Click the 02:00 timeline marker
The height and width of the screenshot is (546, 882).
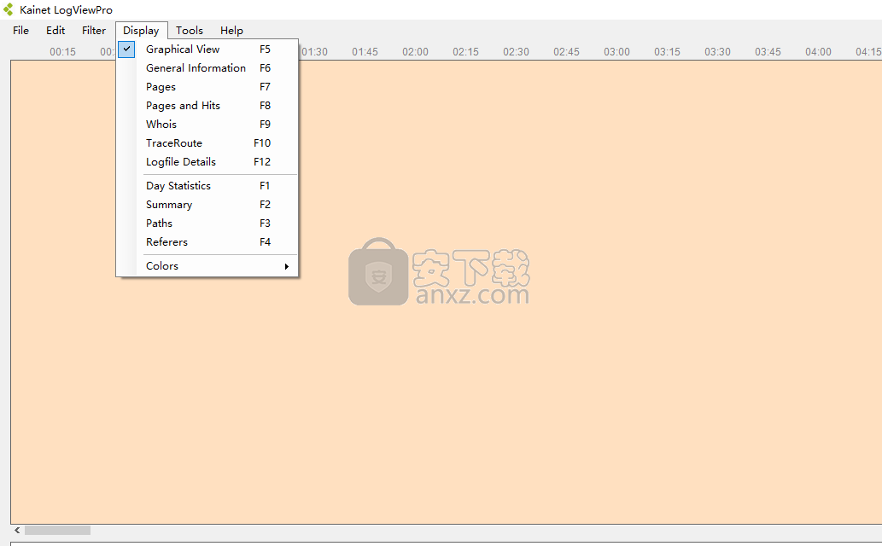[415, 52]
